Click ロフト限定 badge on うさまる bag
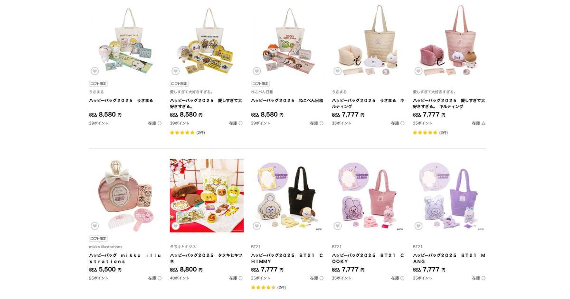The image size is (570, 299). click(98, 84)
